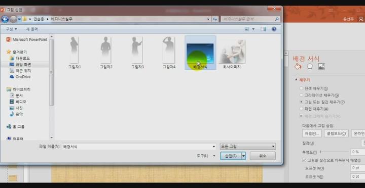Select the 패턴 채우기 radio option

pos(301,109)
